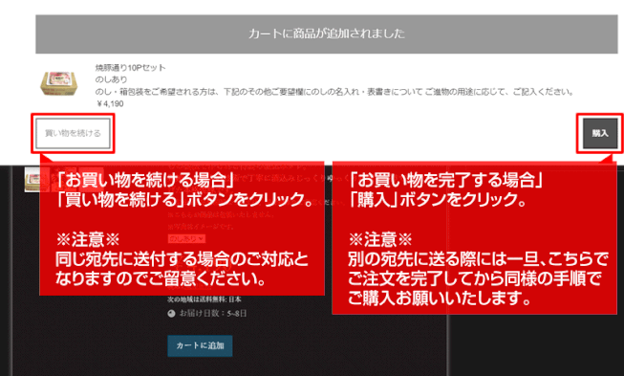Click the カートに商品が追加されました banner

326,33
